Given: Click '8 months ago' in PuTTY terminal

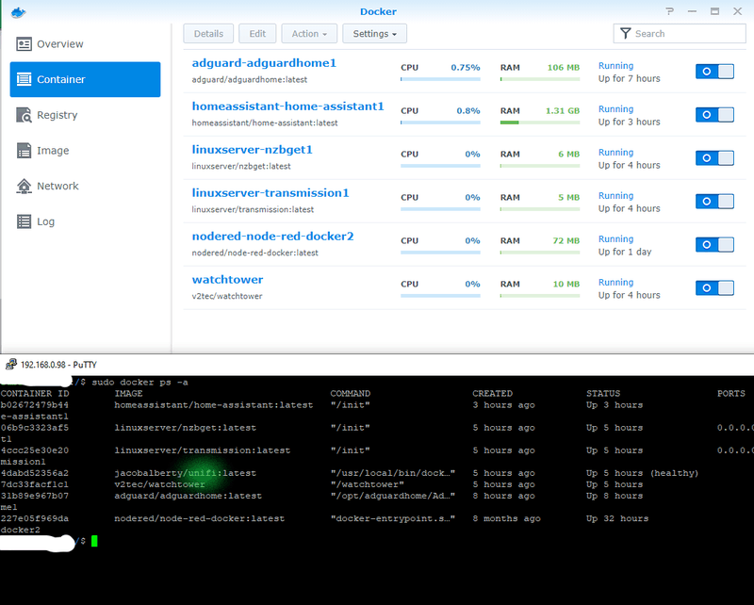Looking at the screenshot, I should (506, 518).
